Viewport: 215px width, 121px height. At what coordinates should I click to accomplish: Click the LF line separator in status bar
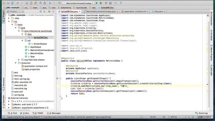pyautogui.click(x=164, y=117)
